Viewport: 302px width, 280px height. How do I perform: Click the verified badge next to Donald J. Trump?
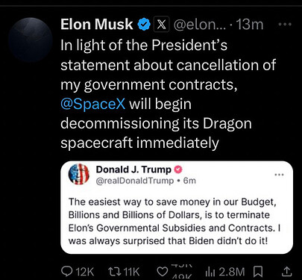(178, 169)
